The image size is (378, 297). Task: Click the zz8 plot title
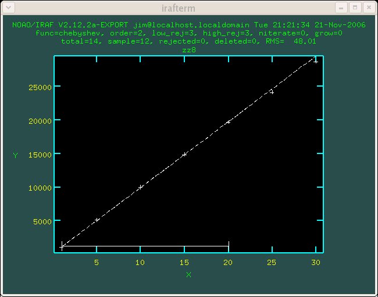click(x=188, y=50)
